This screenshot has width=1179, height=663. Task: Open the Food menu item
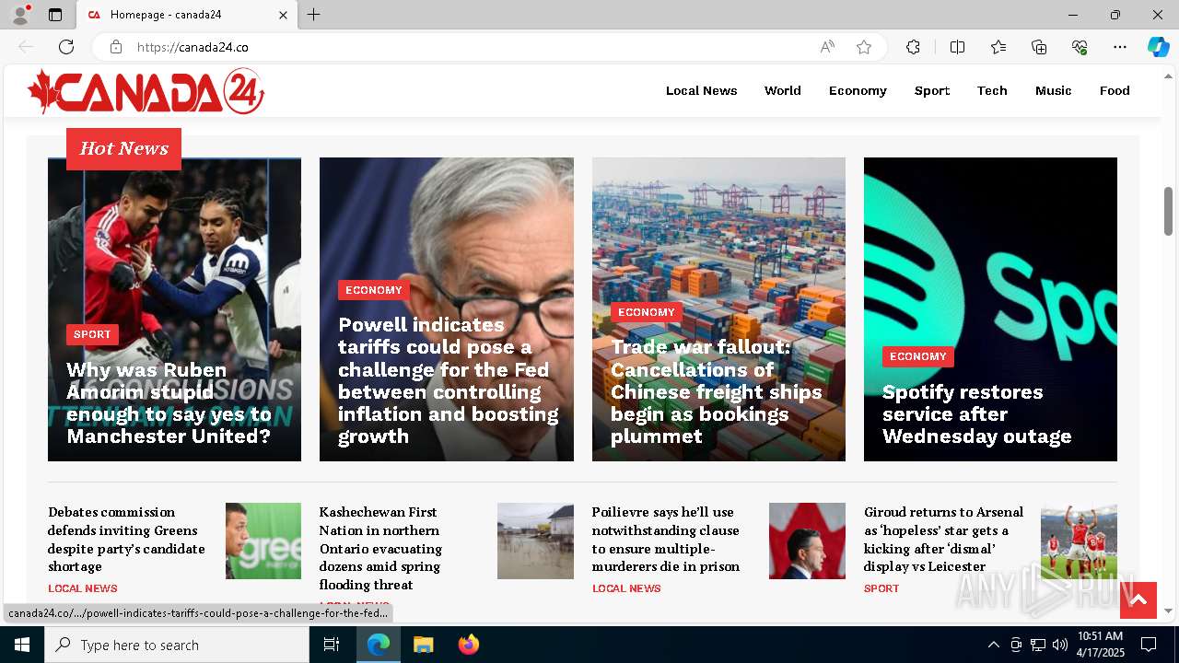(x=1115, y=90)
